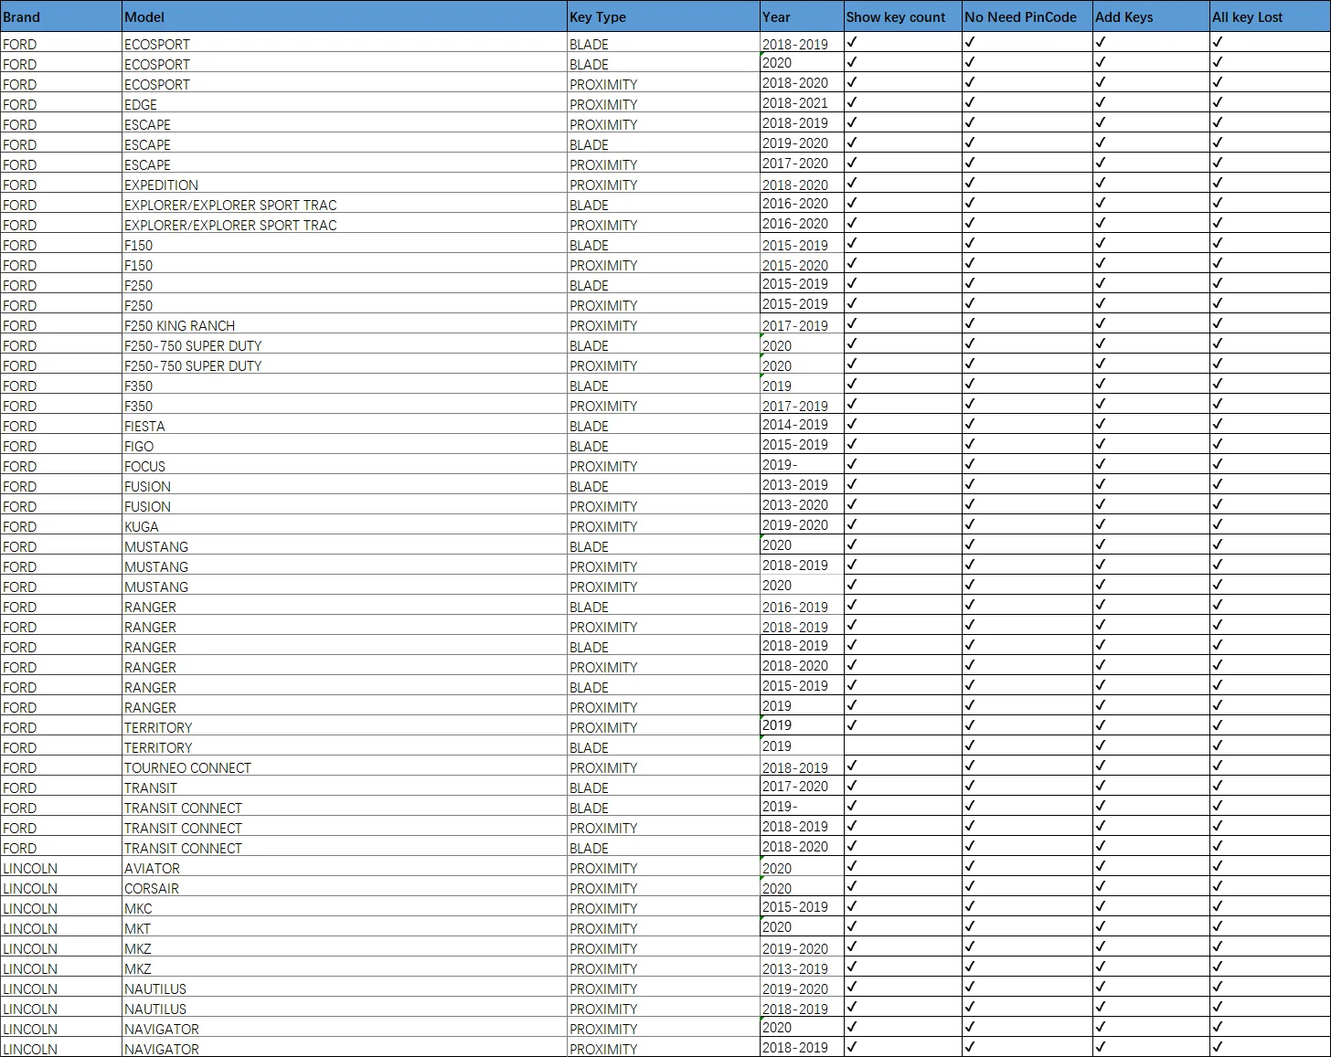This screenshot has height=1057, width=1331.
Task: Select the Add Keys checkmark for TOURNEO CONNECT
Action: click(1101, 766)
